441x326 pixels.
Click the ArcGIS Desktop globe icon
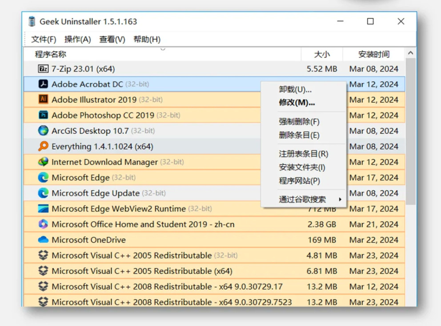click(43, 131)
